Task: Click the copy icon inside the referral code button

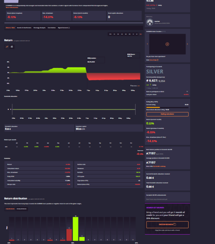Action: [175, 224]
